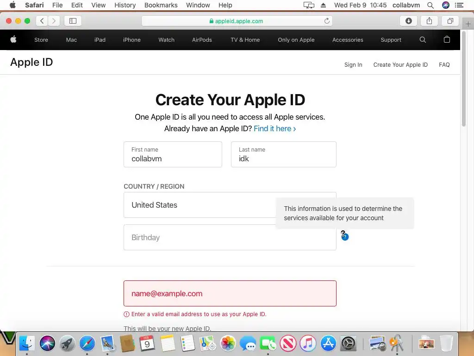Open Spotlight search in menu bar

pyautogui.click(x=430, y=5)
